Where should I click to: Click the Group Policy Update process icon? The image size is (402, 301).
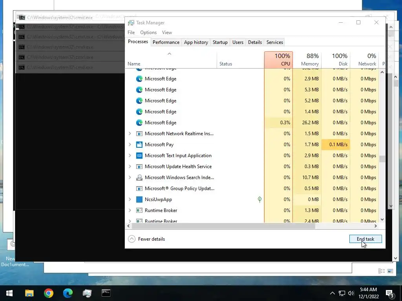(139, 189)
